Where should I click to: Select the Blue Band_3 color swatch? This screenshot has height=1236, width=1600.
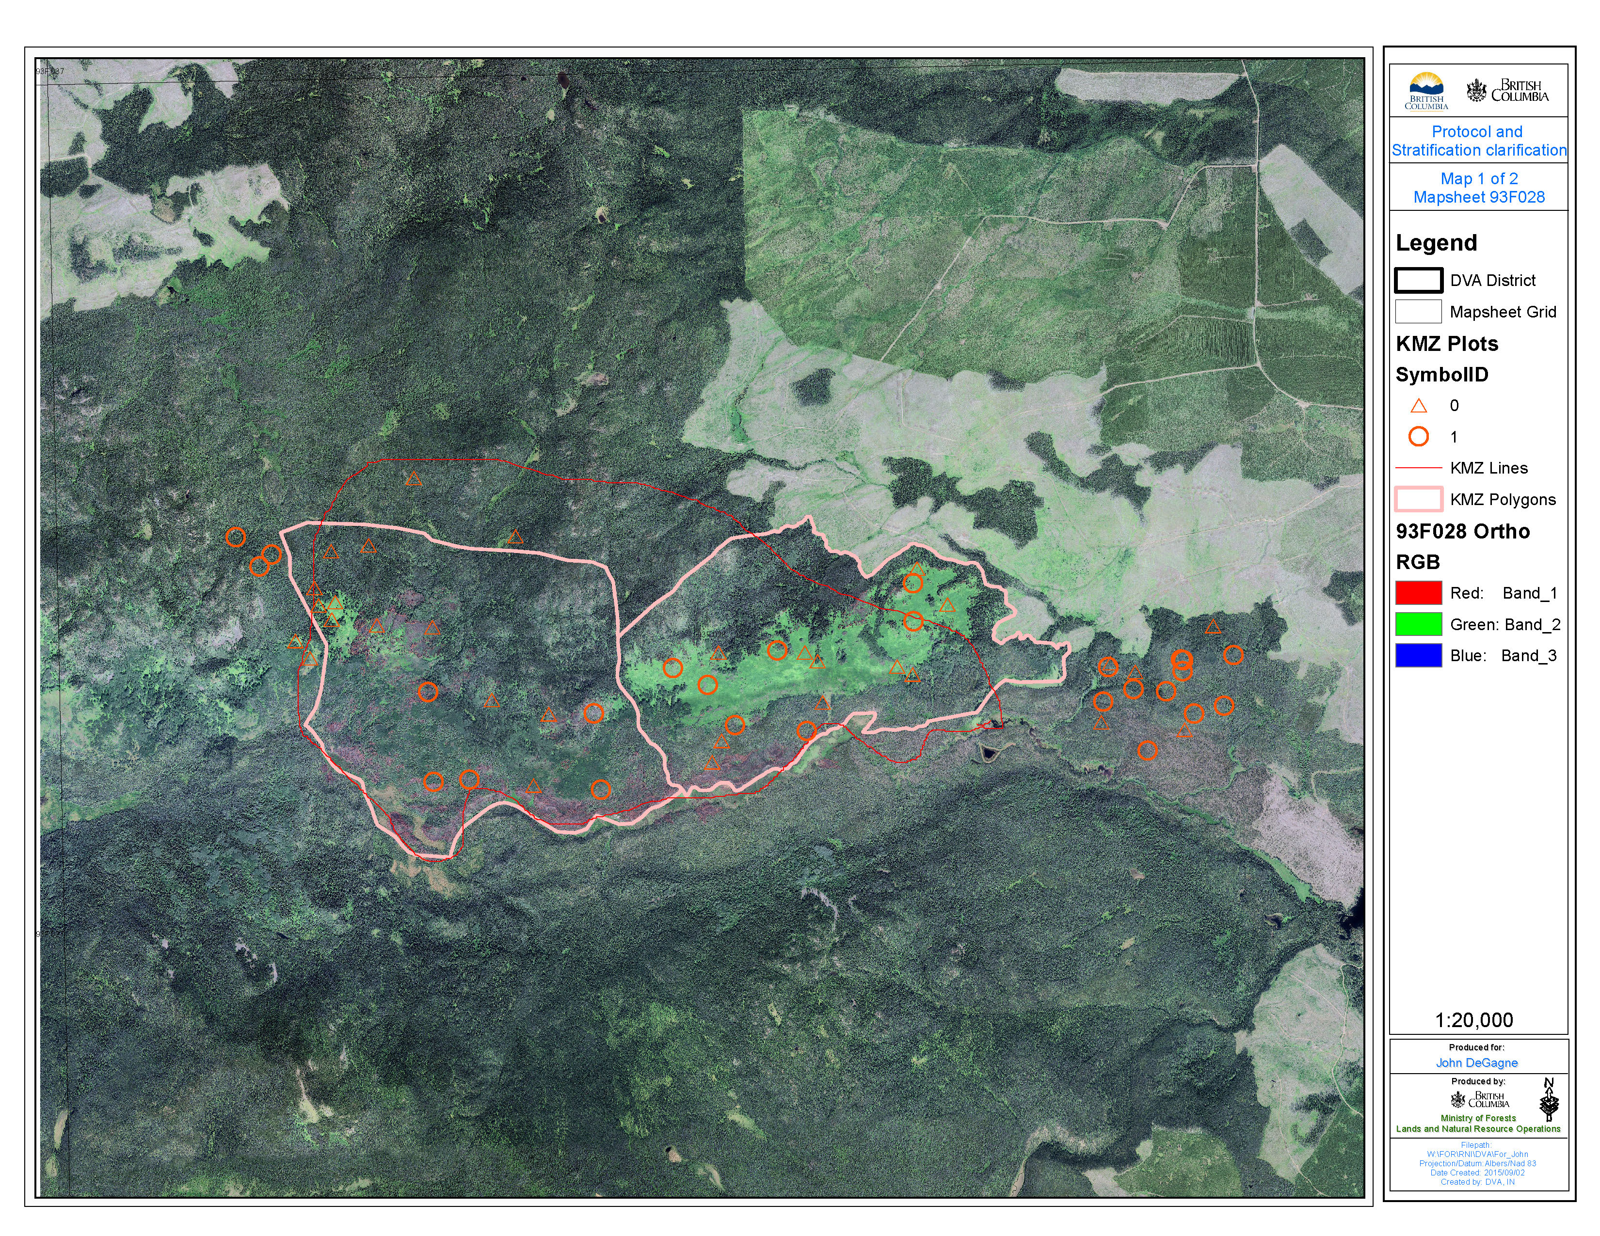1418,655
